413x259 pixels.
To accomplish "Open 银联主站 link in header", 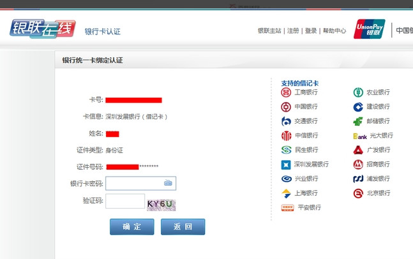I will tap(269, 31).
